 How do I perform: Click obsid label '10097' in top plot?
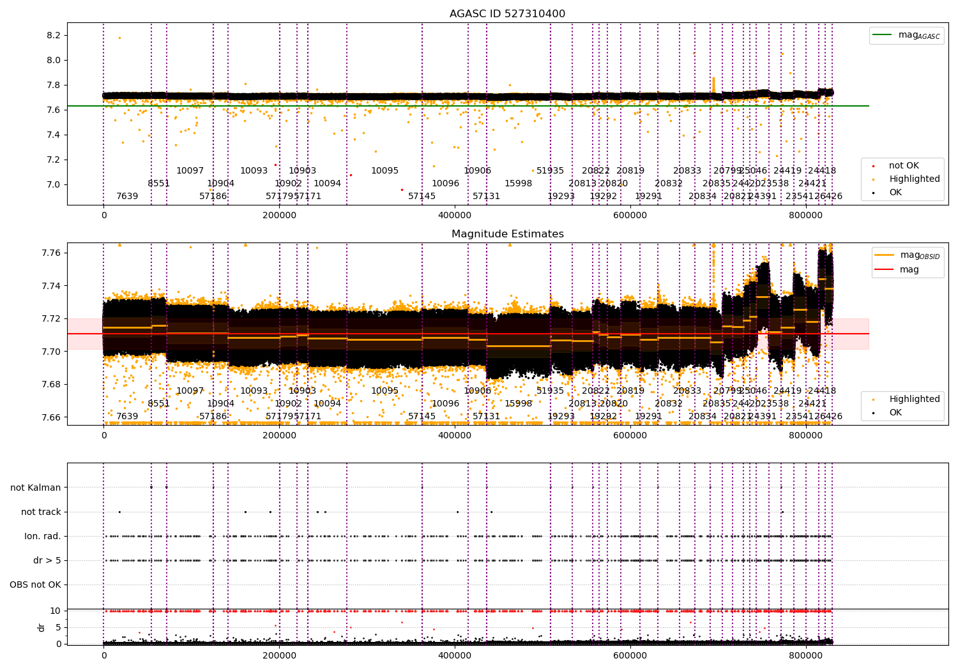pos(190,170)
